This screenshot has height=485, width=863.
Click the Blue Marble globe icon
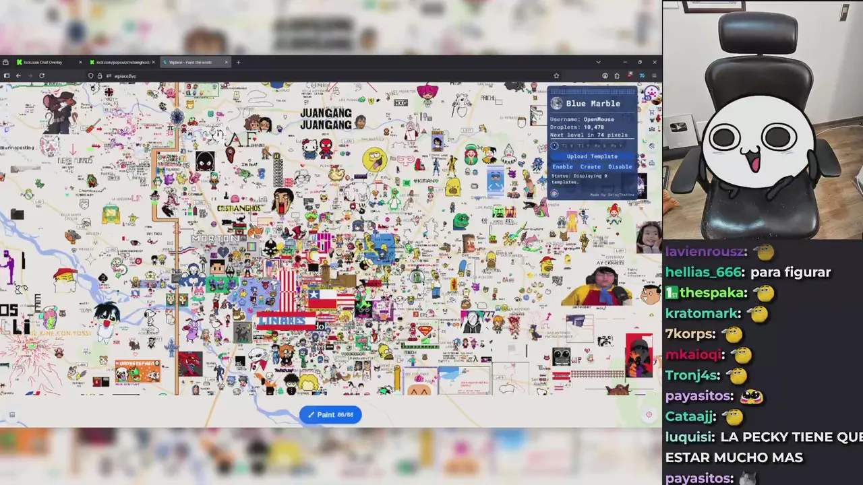click(x=556, y=103)
